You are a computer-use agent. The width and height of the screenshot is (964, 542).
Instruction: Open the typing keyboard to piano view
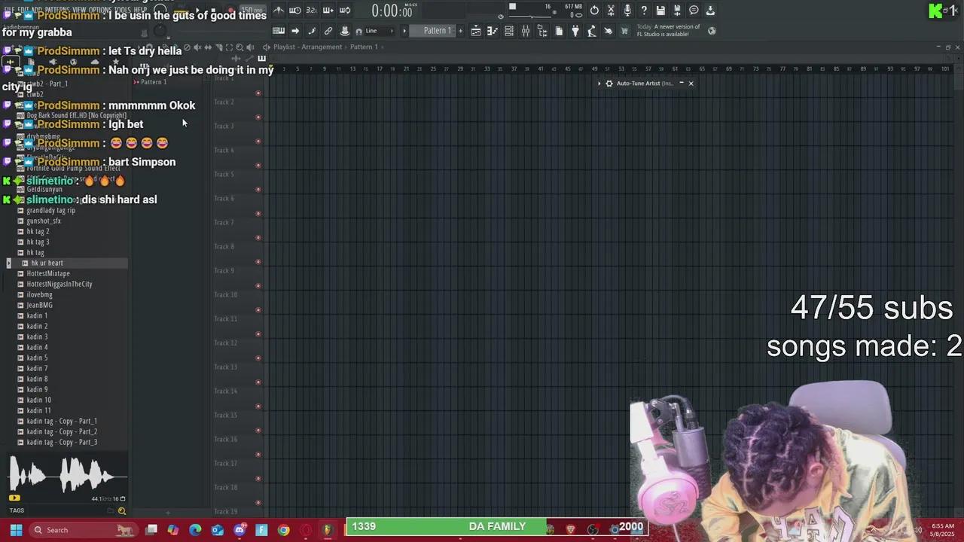[x=279, y=31]
